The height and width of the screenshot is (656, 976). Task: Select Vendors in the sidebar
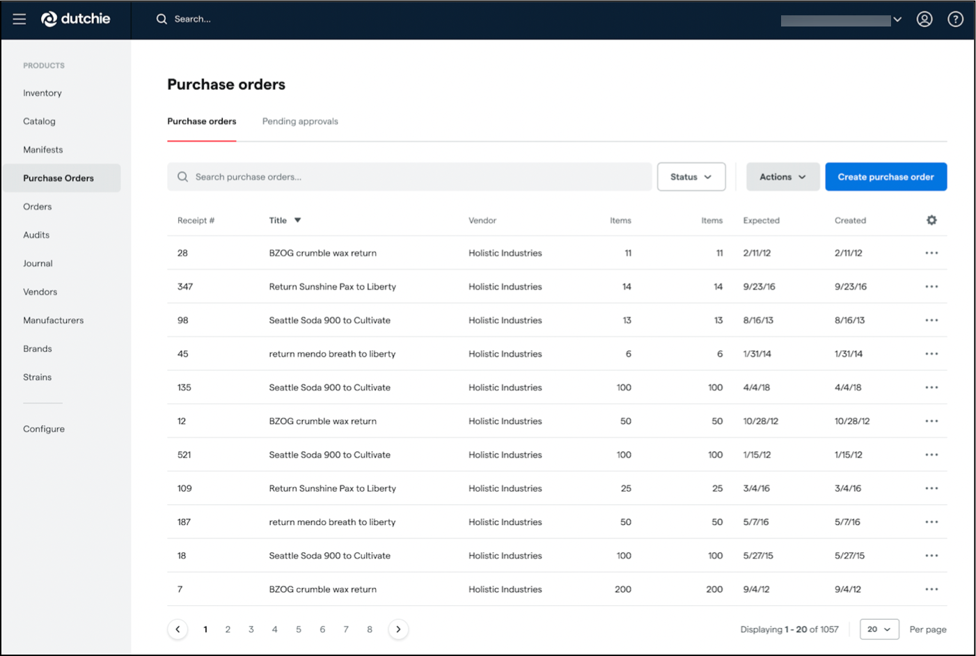click(x=40, y=292)
